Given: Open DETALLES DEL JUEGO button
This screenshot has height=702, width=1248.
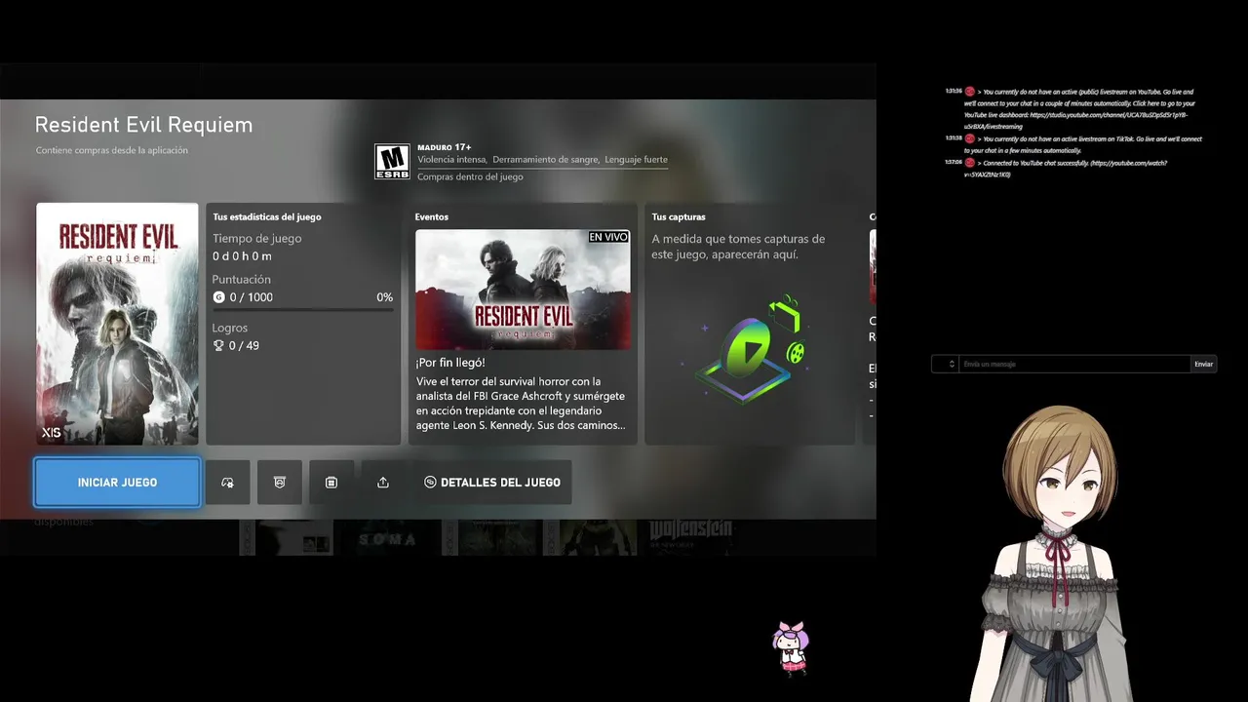Looking at the screenshot, I should click(x=492, y=483).
